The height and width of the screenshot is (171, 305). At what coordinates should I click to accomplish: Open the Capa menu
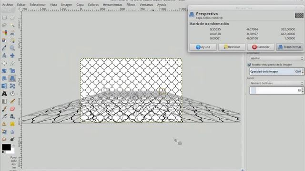point(80,4)
